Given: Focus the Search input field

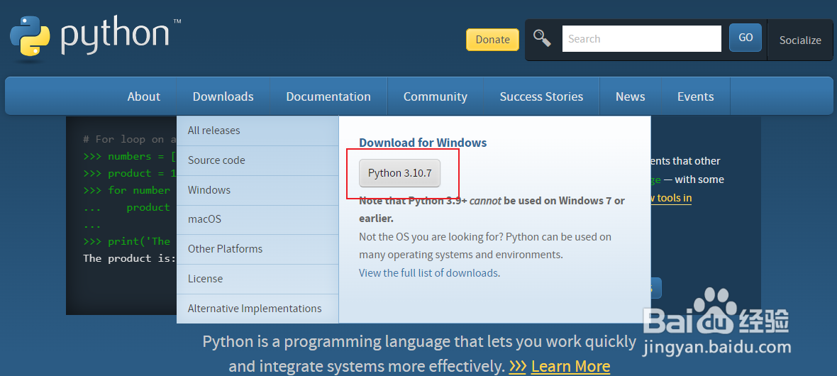Looking at the screenshot, I should [642, 39].
